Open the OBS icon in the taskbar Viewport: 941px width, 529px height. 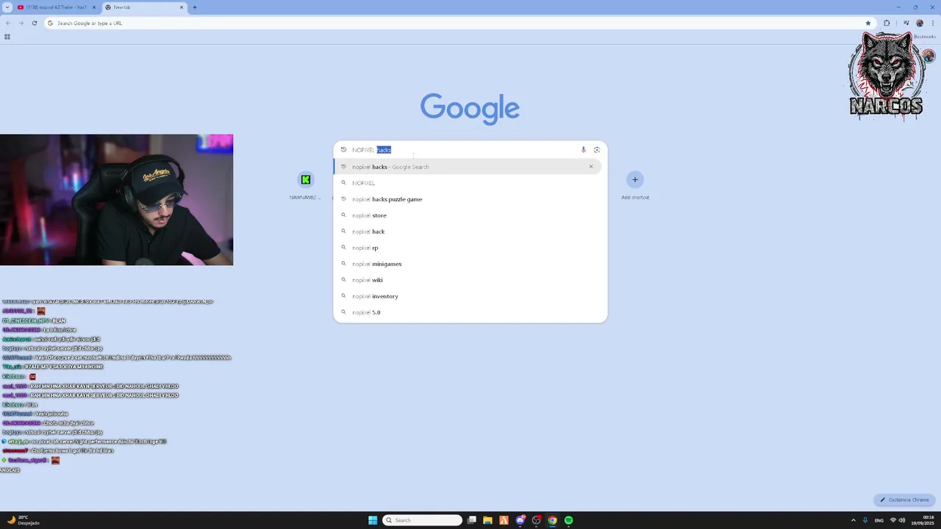tap(537, 520)
